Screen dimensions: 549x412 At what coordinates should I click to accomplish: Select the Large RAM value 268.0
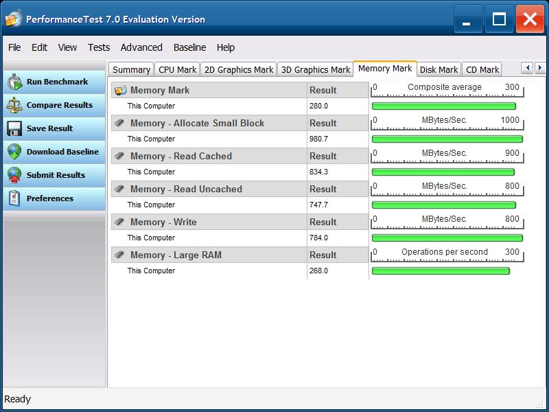pos(318,271)
